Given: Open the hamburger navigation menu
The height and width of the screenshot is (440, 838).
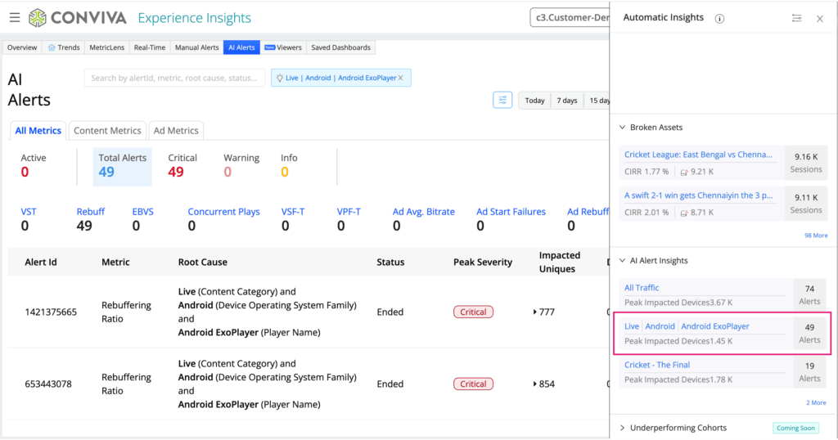Looking at the screenshot, I should 15,18.
